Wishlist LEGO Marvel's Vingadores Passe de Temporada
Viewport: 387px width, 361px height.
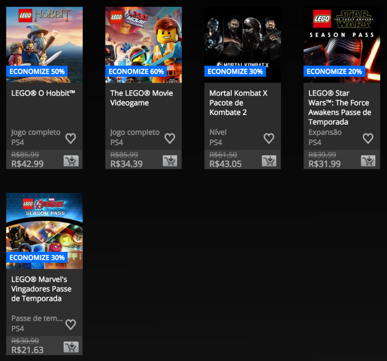tap(70, 324)
